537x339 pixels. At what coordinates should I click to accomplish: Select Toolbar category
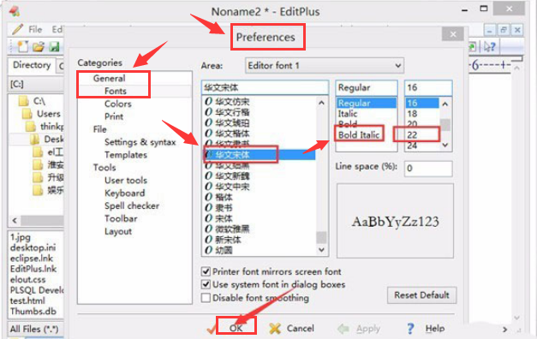(121, 218)
